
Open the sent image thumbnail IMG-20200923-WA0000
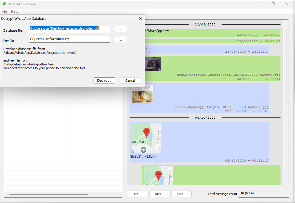pyautogui.click(x=153, y=64)
